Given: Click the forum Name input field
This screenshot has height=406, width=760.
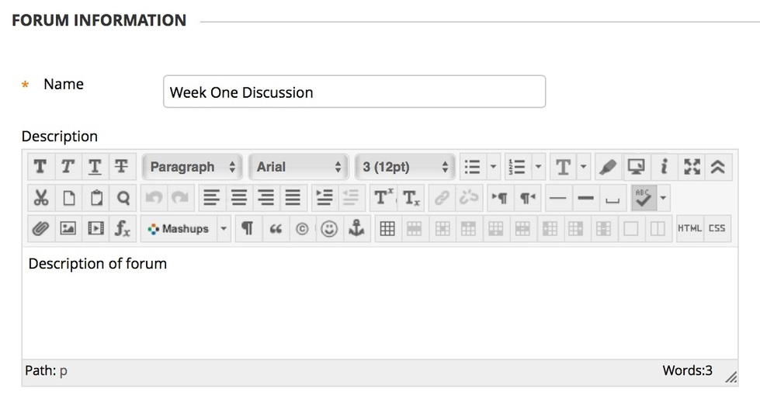Looking at the screenshot, I should point(354,92).
